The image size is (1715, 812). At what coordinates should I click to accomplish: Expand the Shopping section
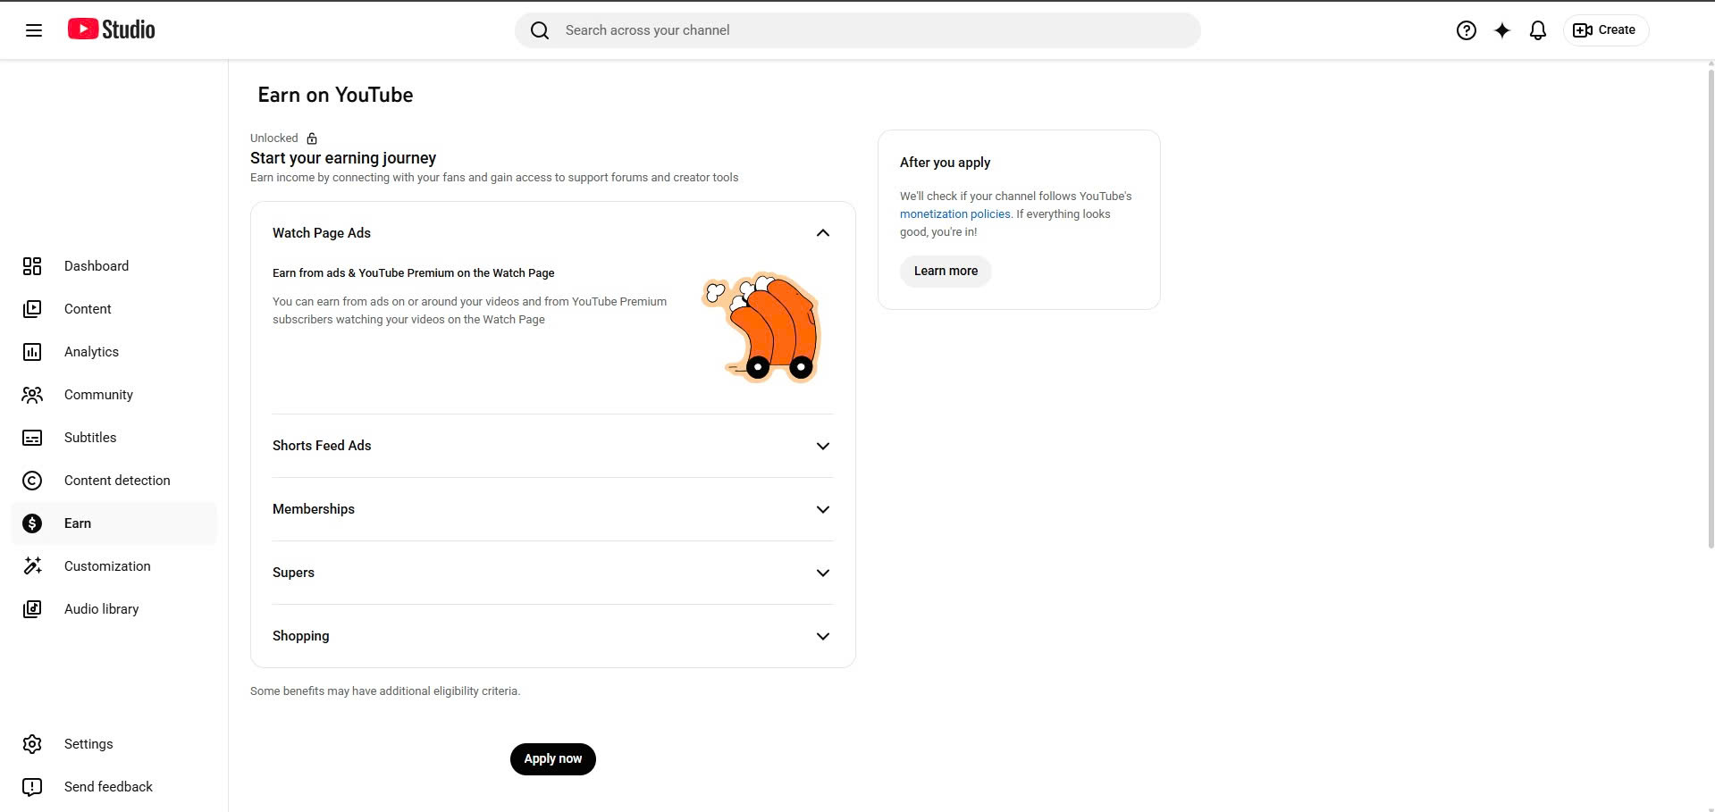pyautogui.click(x=823, y=636)
